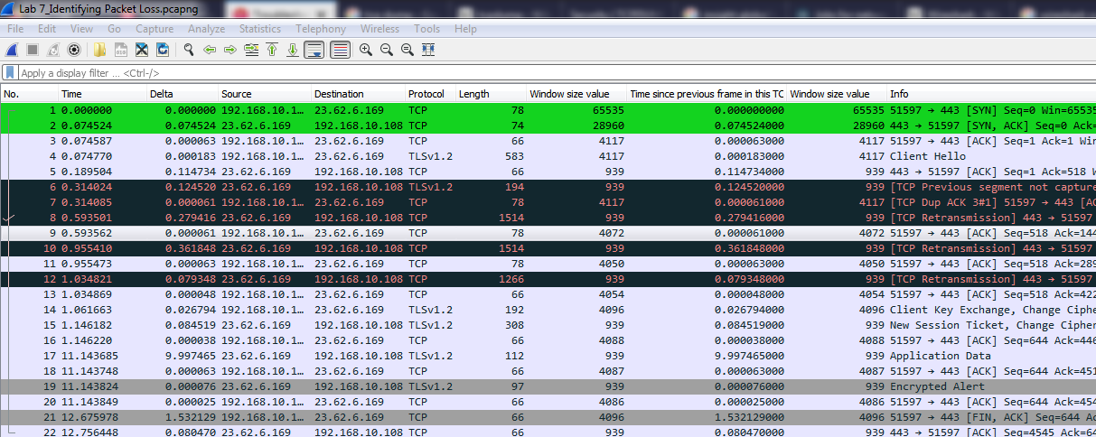Image resolution: width=1096 pixels, height=437 pixels.
Task: Stop the running packet capture
Action: click(33, 50)
